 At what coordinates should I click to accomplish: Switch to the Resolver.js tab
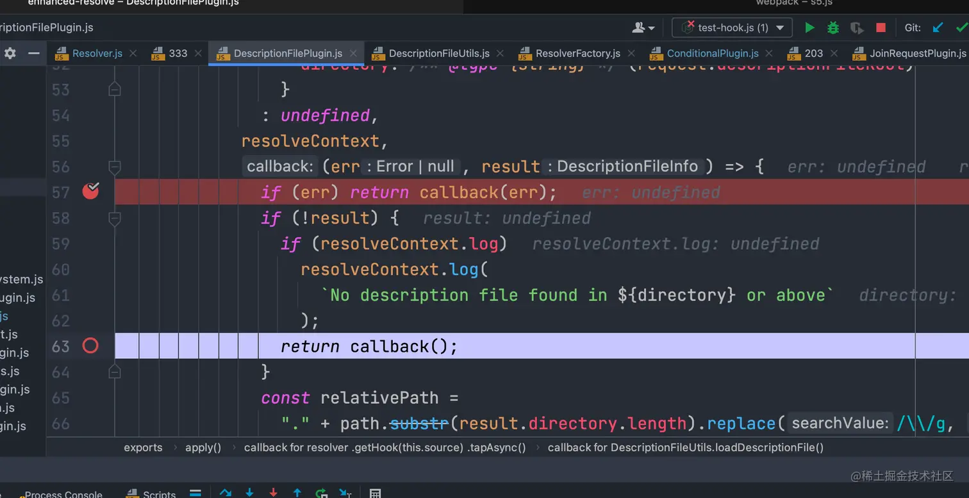click(97, 53)
